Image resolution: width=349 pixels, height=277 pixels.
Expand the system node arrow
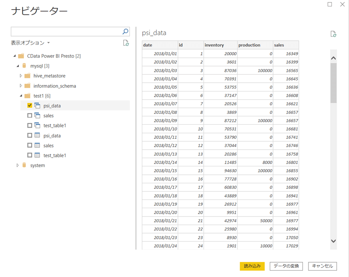18,165
